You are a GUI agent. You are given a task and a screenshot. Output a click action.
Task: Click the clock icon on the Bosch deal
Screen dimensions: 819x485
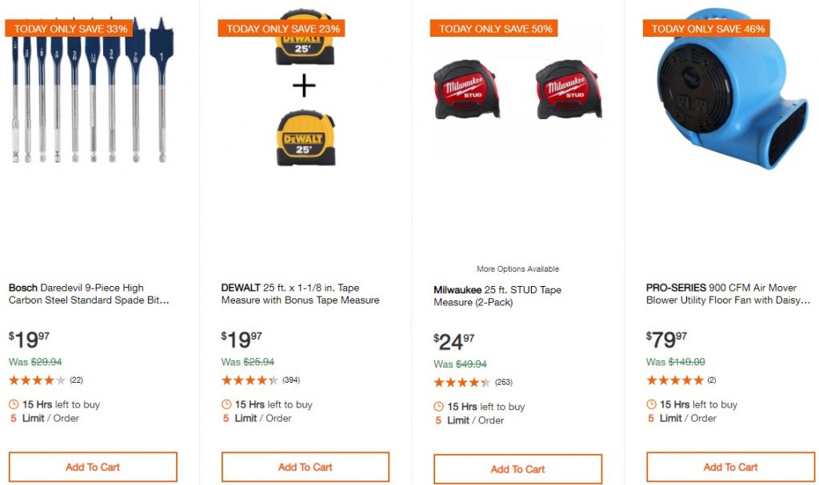click(x=14, y=404)
